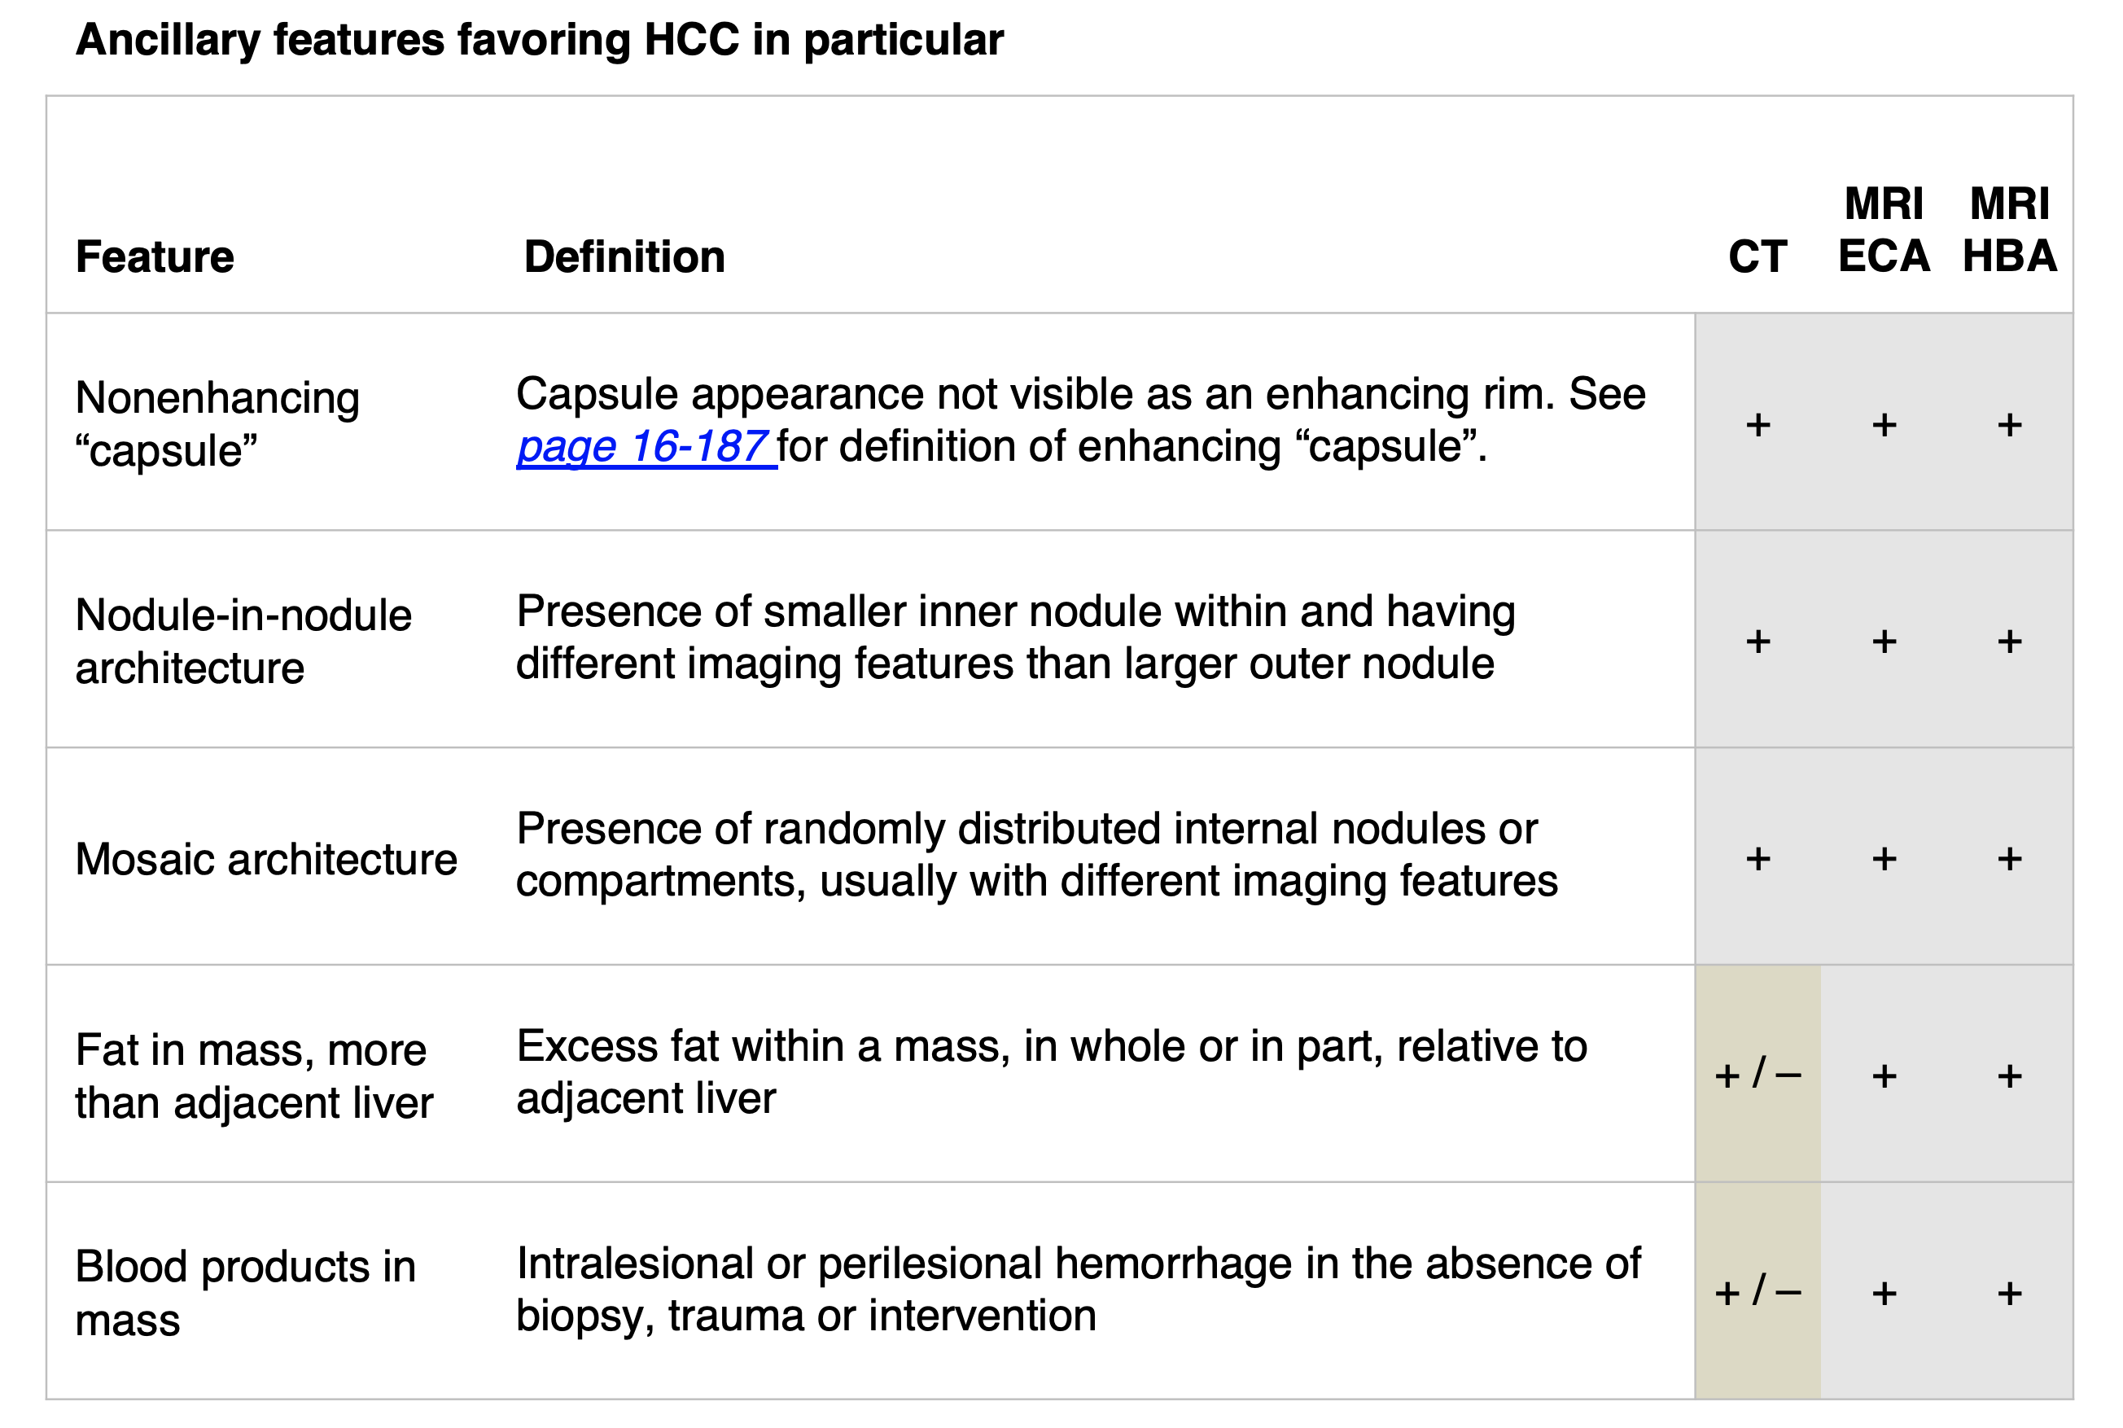Click the Nonenhancing "capsule" feature cell
Screen dimensions: 2123x1428
coord(217,423)
